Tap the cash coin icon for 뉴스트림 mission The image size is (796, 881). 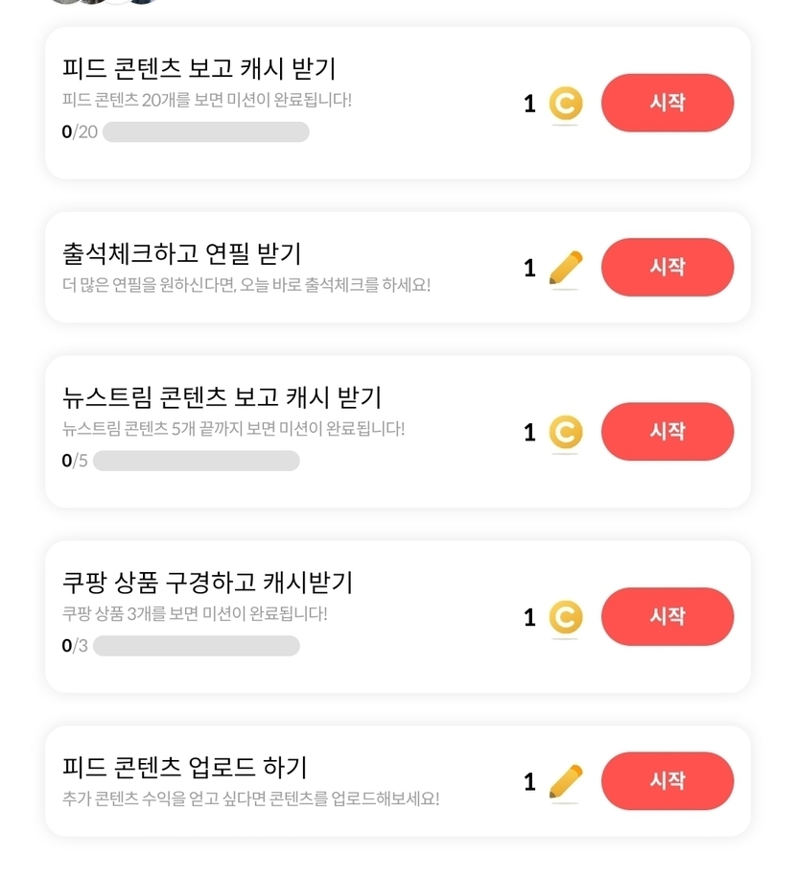(566, 433)
